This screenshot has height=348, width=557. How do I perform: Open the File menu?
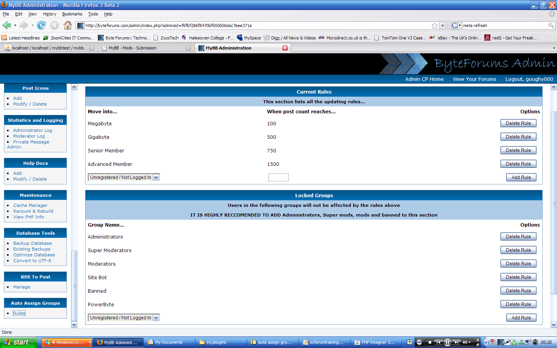click(x=6, y=14)
